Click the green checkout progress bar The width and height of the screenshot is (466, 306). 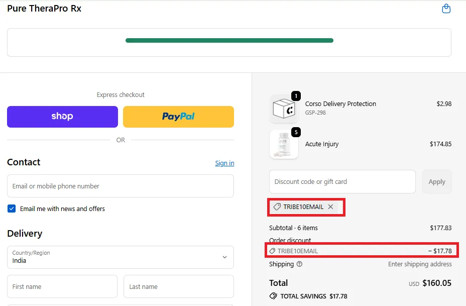(229, 40)
